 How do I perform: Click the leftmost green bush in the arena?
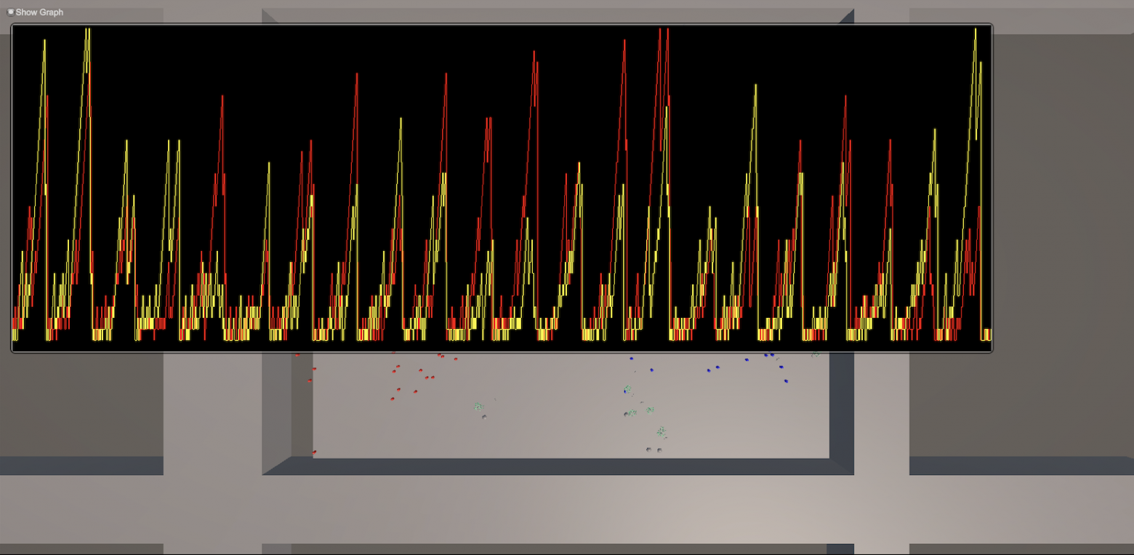tap(478, 406)
